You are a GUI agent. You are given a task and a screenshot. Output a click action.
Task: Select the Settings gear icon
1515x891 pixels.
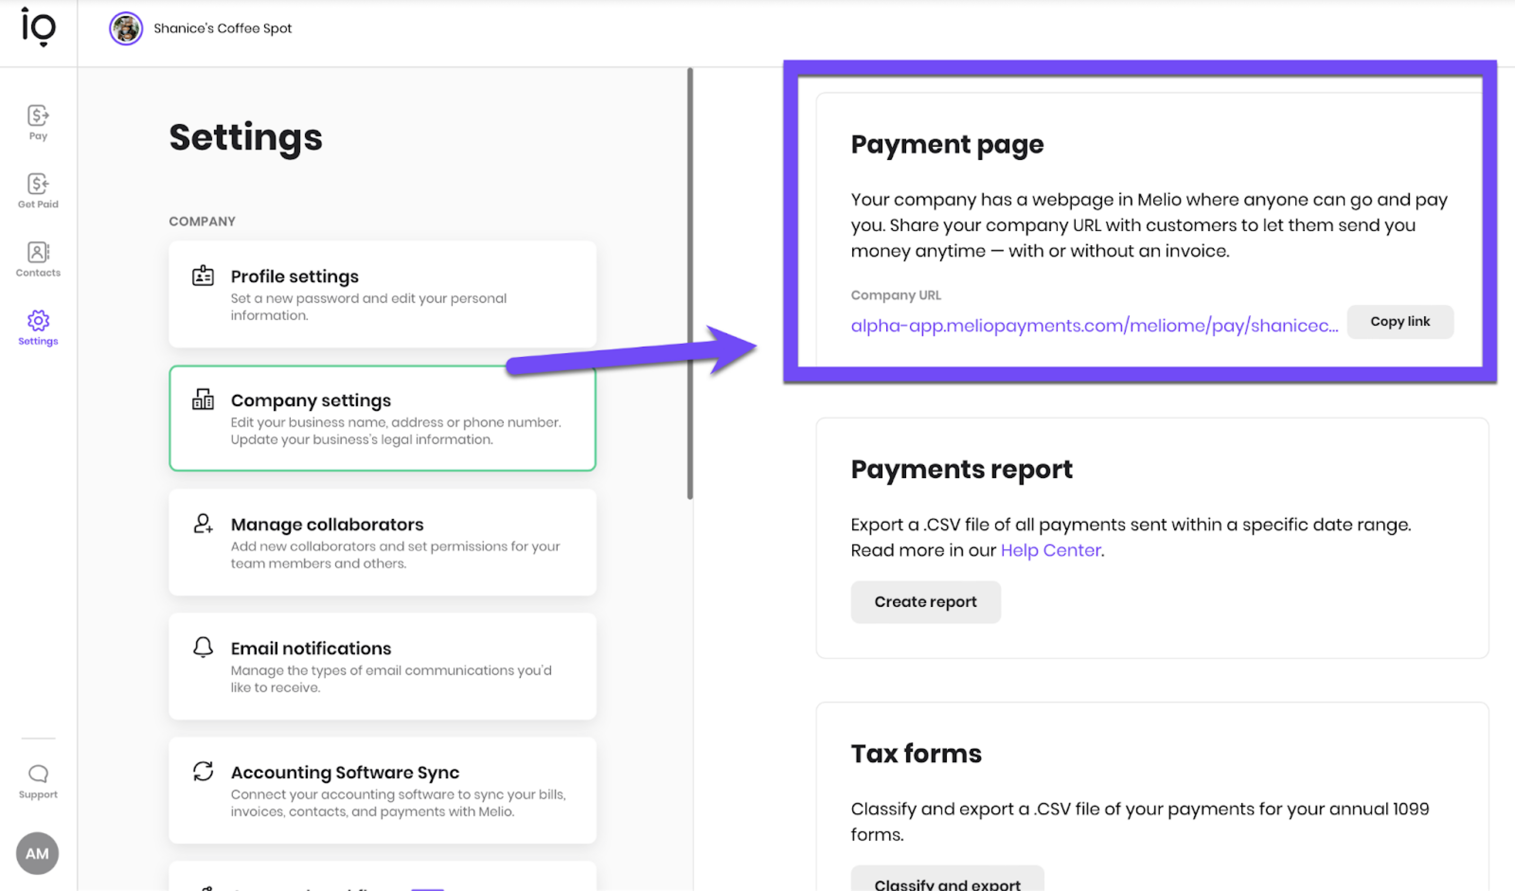(x=38, y=321)
